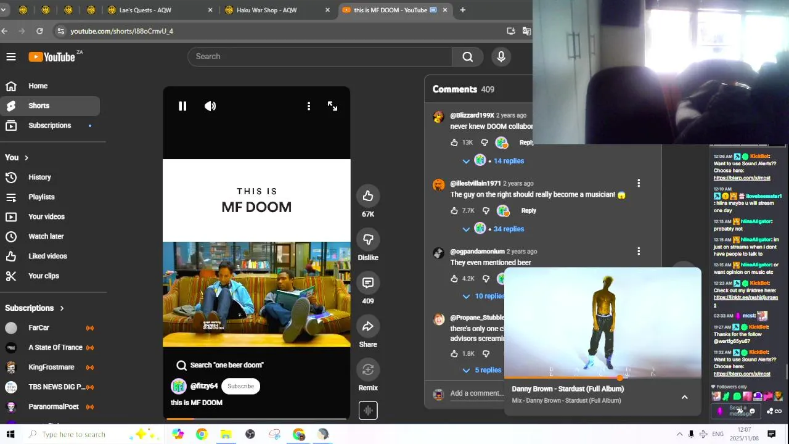This screenshot has height=444, width=789.
Task: Select Shorts in the sidebar
Action: [50, 105]
